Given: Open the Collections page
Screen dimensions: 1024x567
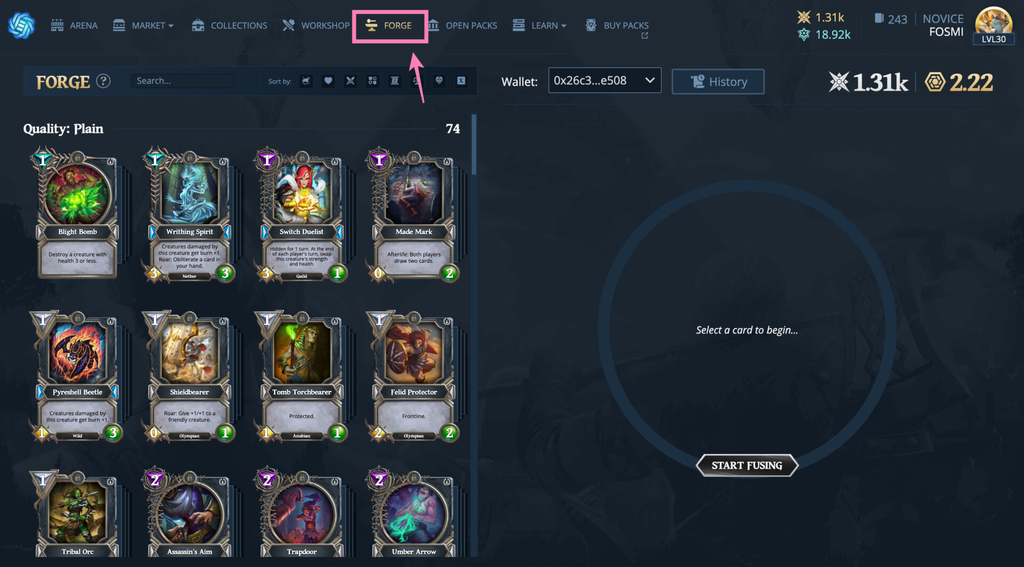Looking at the screenshot, I should [229, 26].
